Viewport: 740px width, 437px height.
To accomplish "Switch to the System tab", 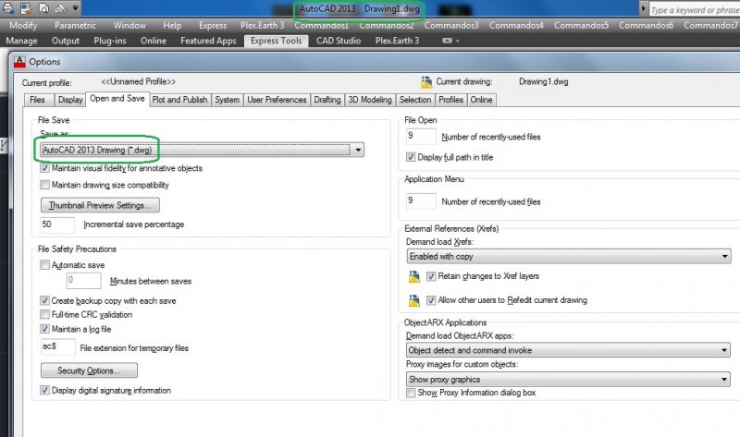I will click(227, 100).
